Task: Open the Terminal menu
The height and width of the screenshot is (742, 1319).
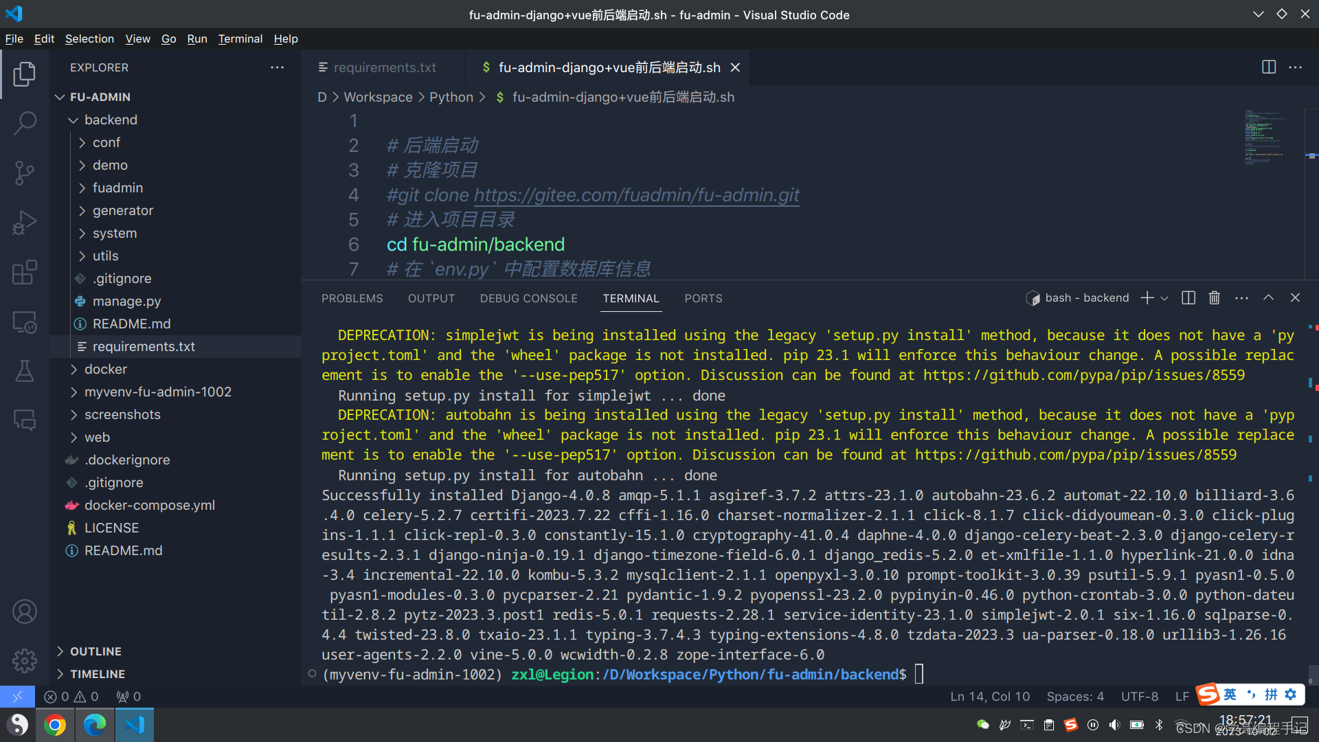Action: tap(240, 39)
